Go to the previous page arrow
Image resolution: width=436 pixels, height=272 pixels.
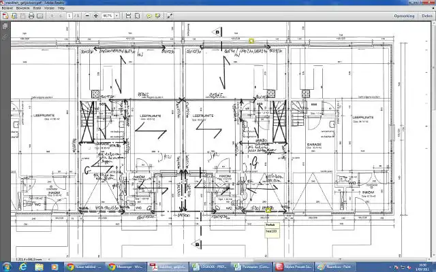coord(52,15)
